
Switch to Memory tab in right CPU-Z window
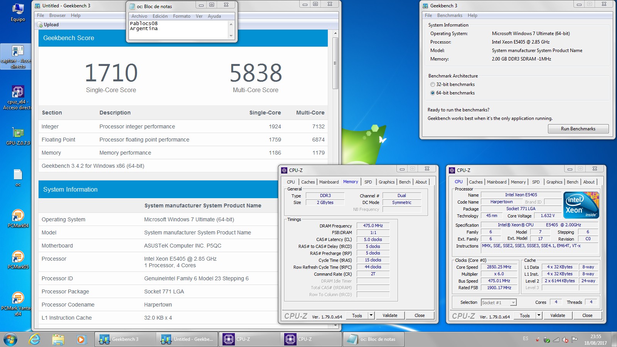518,182
